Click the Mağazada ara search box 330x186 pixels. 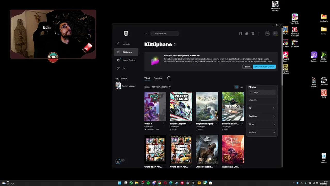click(x=164, y=33)
